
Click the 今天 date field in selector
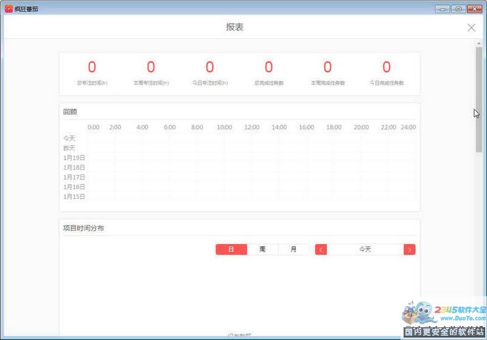click(365, 249)
